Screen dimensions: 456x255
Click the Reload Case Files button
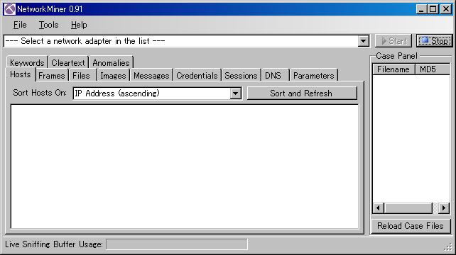[411, 226]
